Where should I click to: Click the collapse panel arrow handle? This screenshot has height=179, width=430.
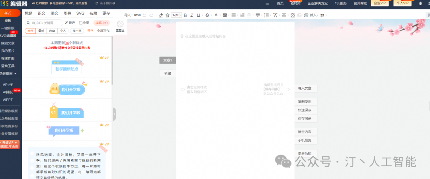(114, 114)
